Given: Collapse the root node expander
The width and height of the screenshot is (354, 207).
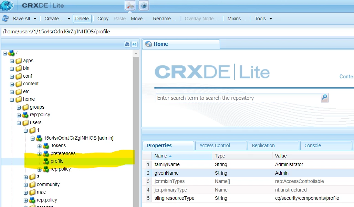Looking at the screenshot, I should [x=5, y=53].
